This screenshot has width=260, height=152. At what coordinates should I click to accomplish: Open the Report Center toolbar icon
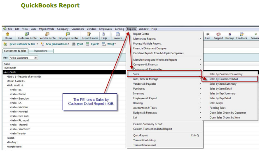[x=89, y=34]
